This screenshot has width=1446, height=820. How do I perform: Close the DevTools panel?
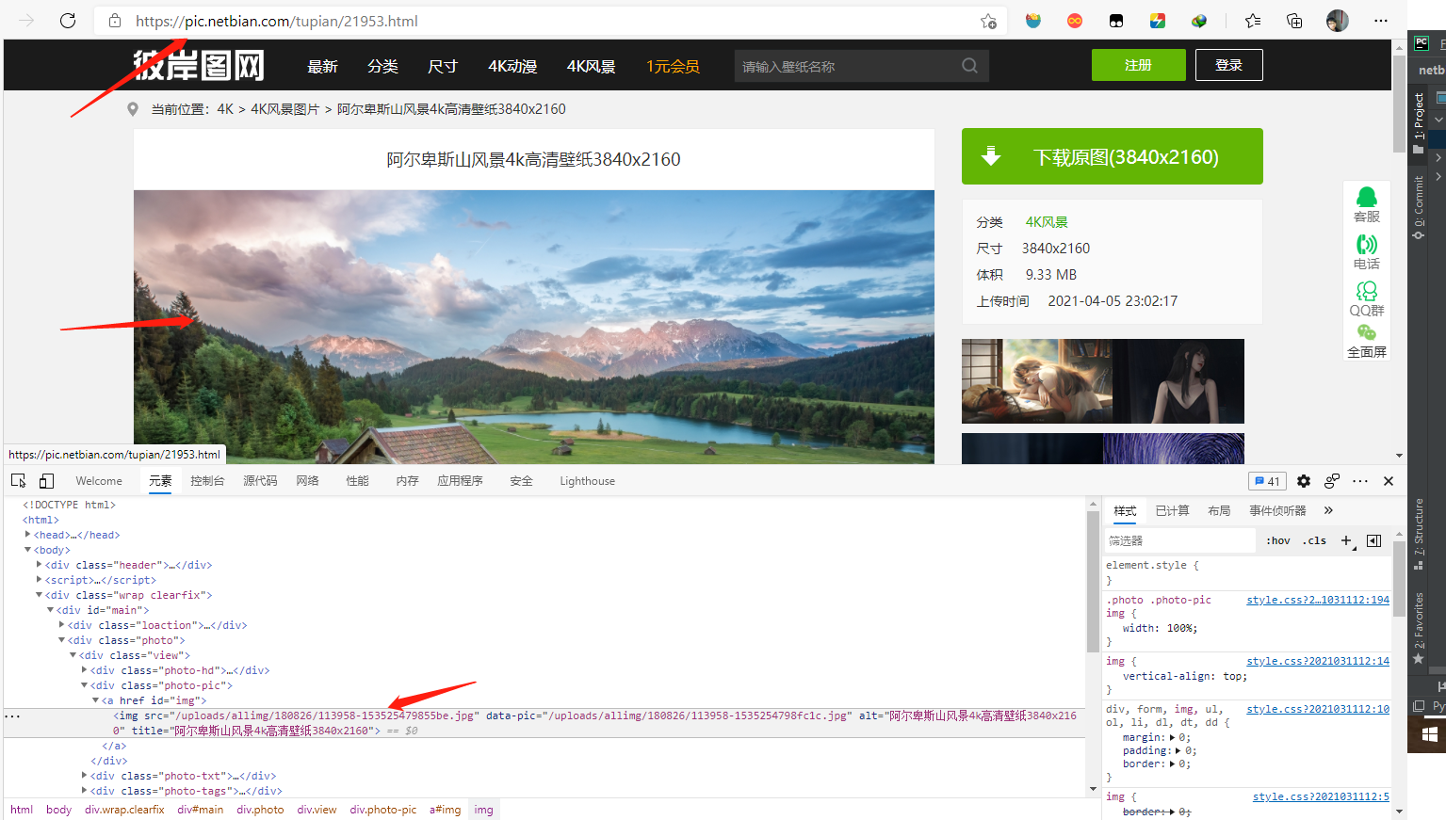pos(1389,481)
